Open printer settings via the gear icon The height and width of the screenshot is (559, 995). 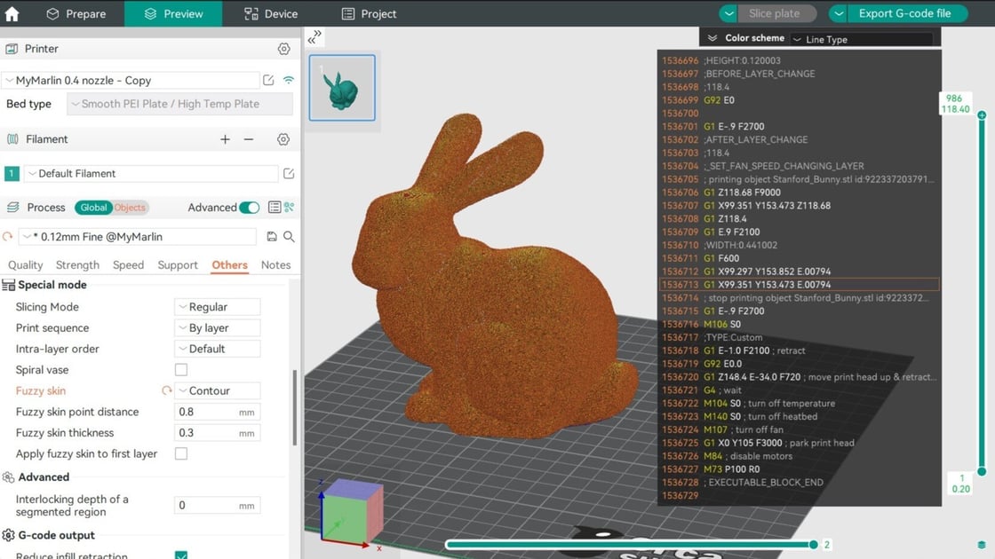283,49
